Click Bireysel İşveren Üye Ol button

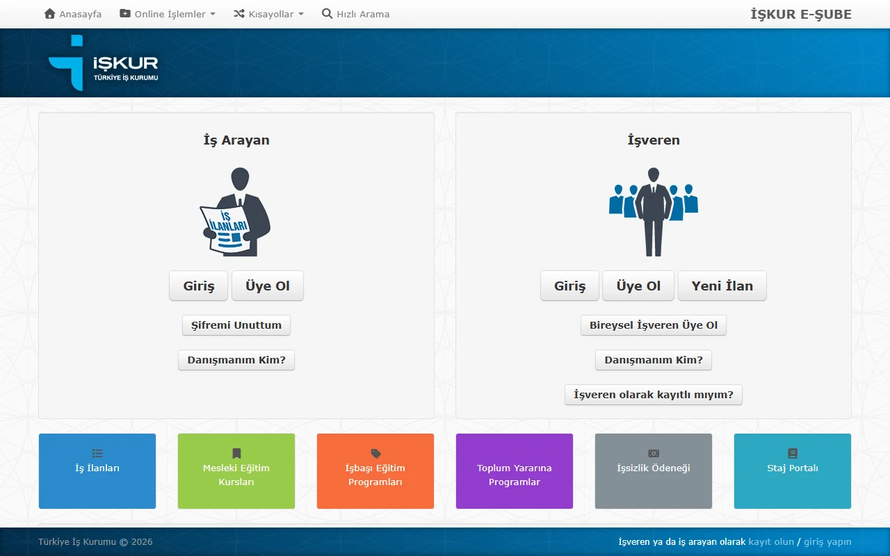654,325
